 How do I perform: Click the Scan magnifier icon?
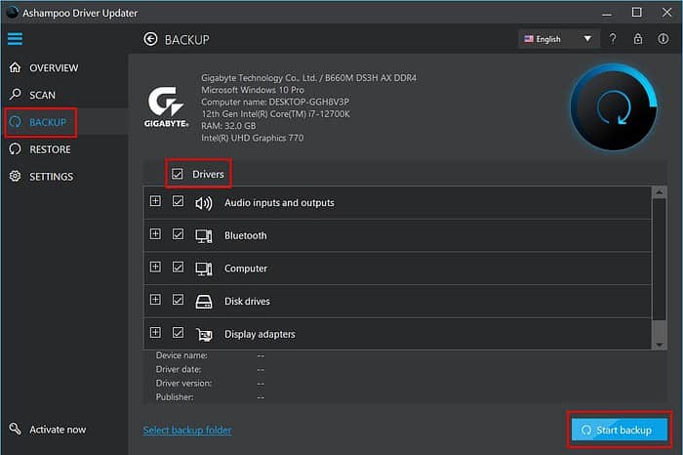16,94
